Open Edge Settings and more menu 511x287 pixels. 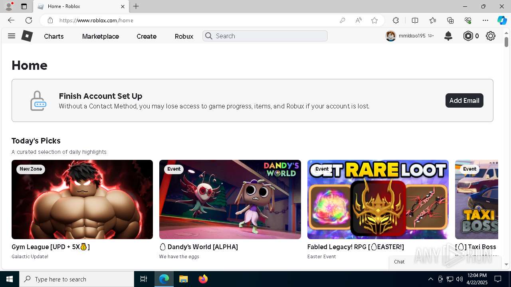pos(485,20)
